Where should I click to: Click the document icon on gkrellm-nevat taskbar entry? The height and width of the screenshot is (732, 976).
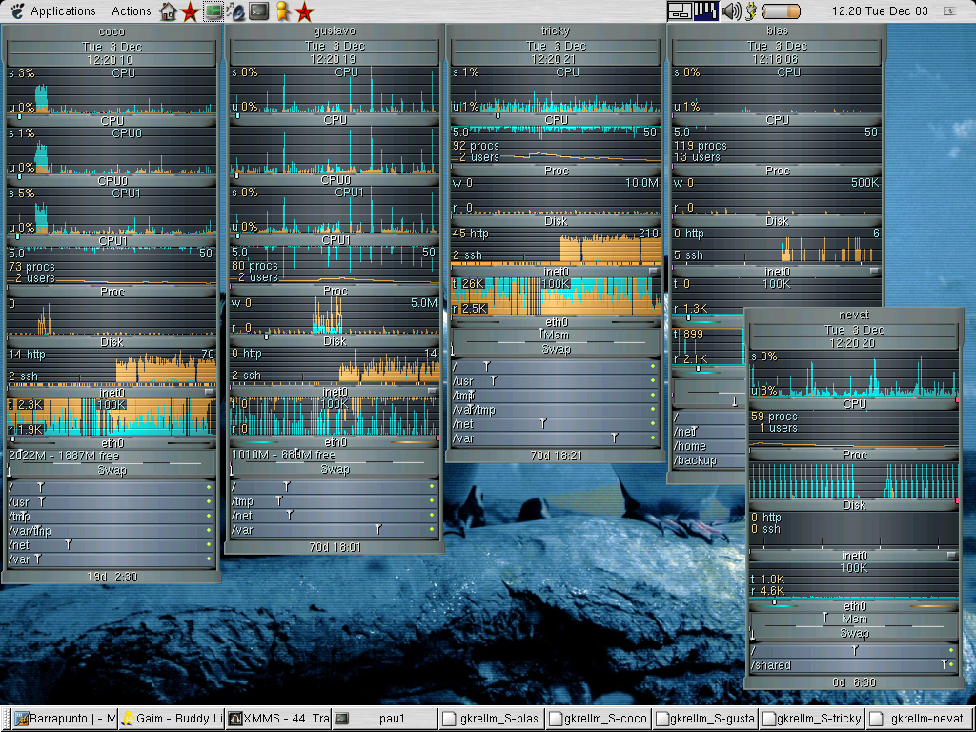point(877,719)
